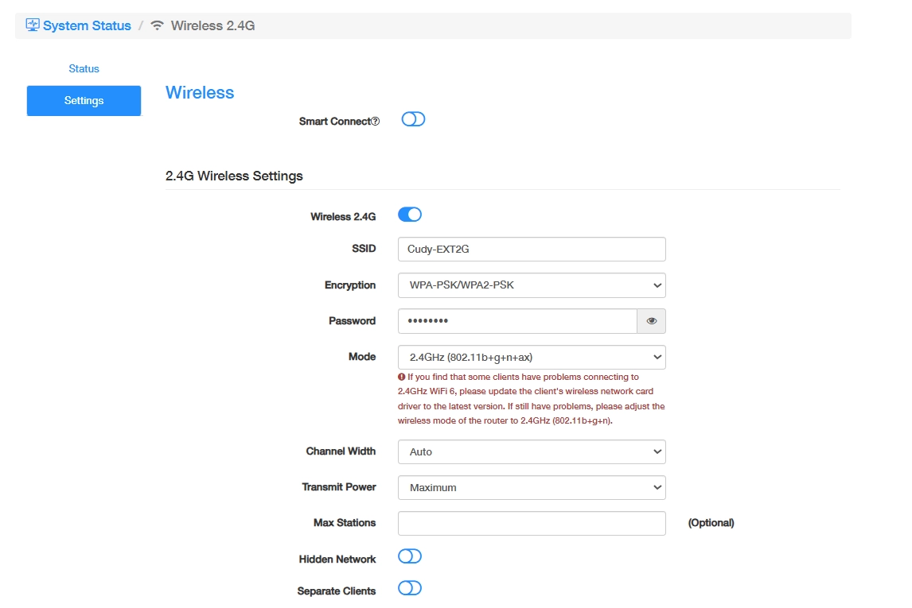This screenshot has width=912, height=608.
Task: Open the Status tab in sidebar
Action: (x=84, y=68)
